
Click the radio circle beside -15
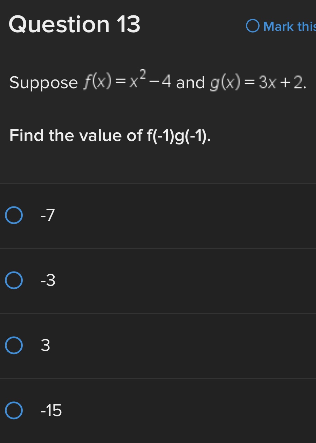tap(14, 411)
